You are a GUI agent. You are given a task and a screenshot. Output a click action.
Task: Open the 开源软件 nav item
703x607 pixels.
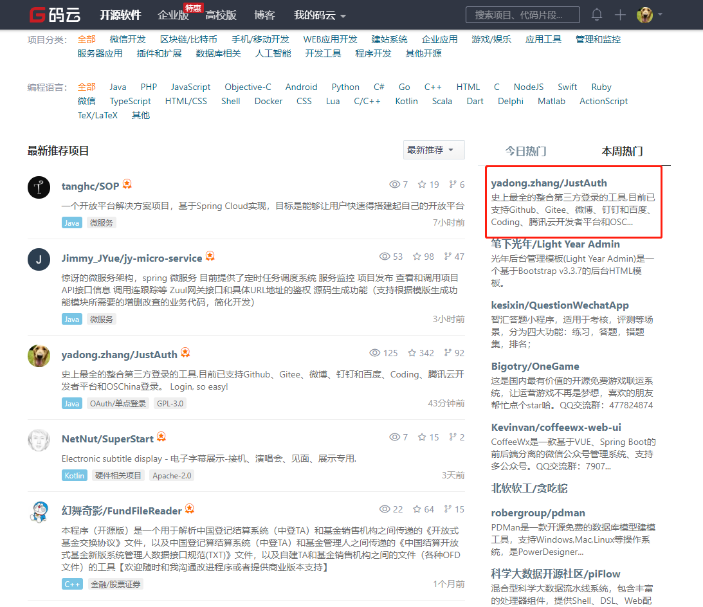[120, 15]
